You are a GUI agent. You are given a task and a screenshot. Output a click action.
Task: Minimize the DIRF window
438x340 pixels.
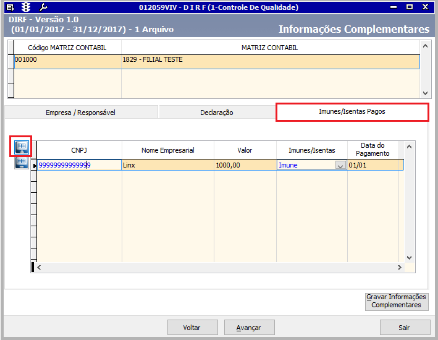(394, 7)
